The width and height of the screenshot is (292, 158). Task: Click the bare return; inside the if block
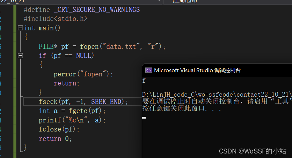tap(66, 83)
